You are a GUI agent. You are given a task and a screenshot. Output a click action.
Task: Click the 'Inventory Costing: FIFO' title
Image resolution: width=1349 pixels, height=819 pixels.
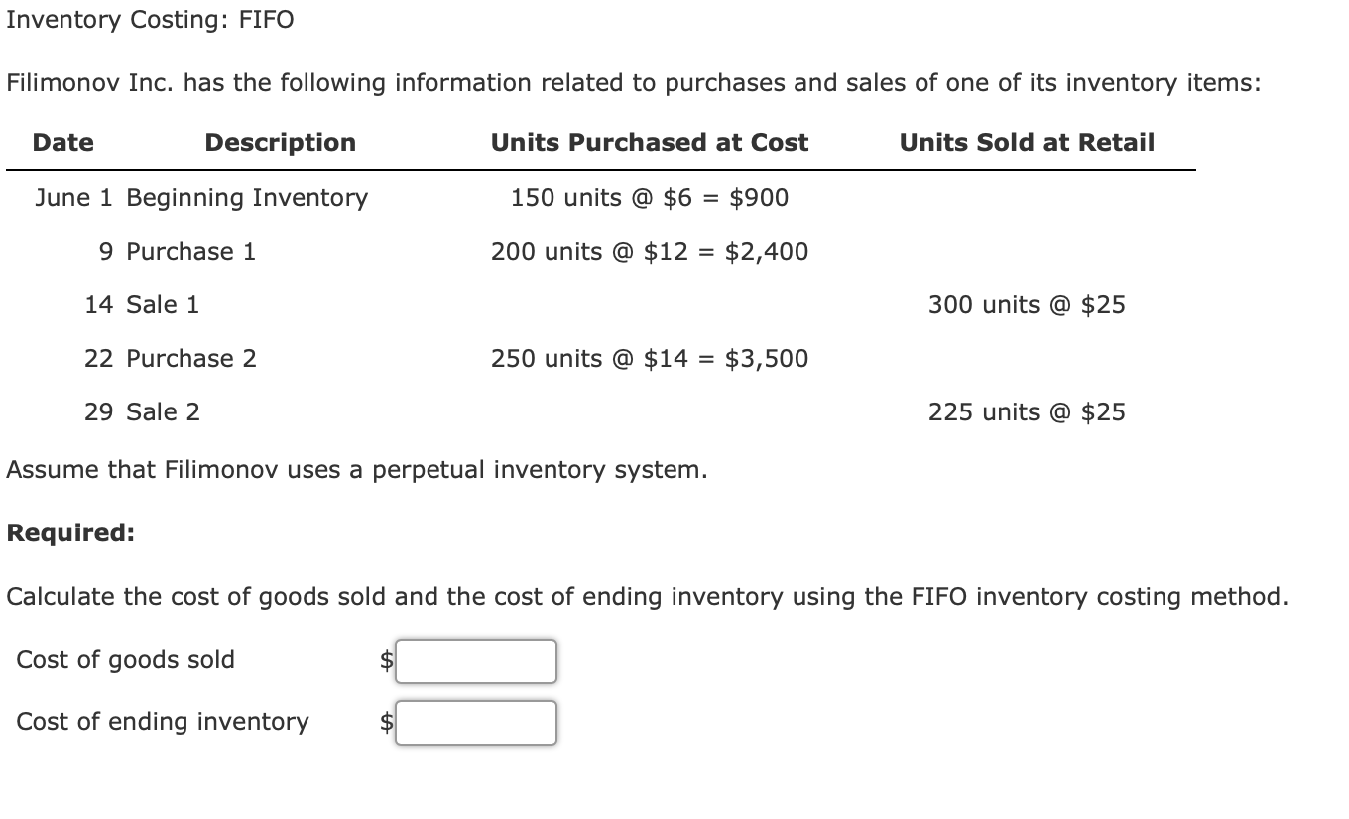(151, 20)
